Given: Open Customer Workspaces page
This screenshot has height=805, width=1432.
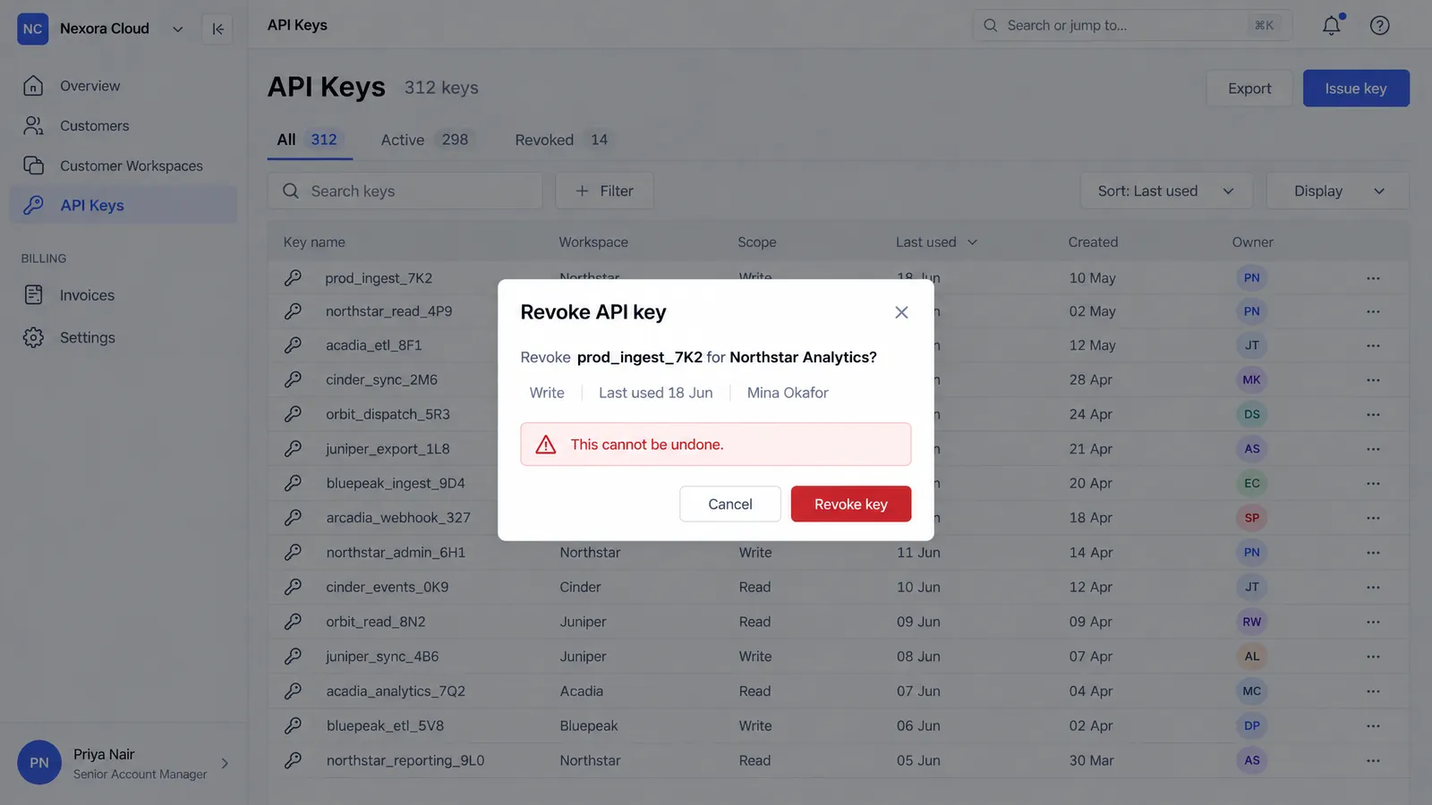Looking at the screenshot, I should pos(124,165).
